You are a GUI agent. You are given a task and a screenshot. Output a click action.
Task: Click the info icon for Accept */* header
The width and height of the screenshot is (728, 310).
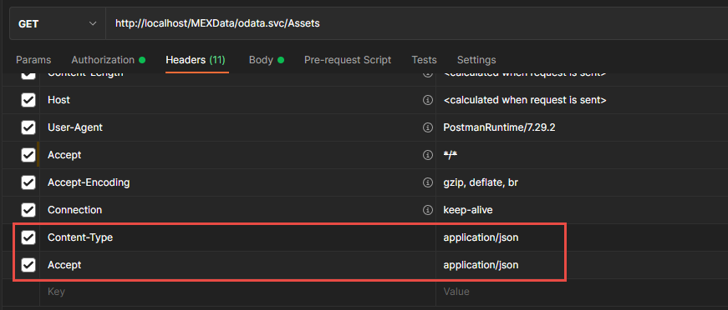pyautogui.click(x=428, y=155)
